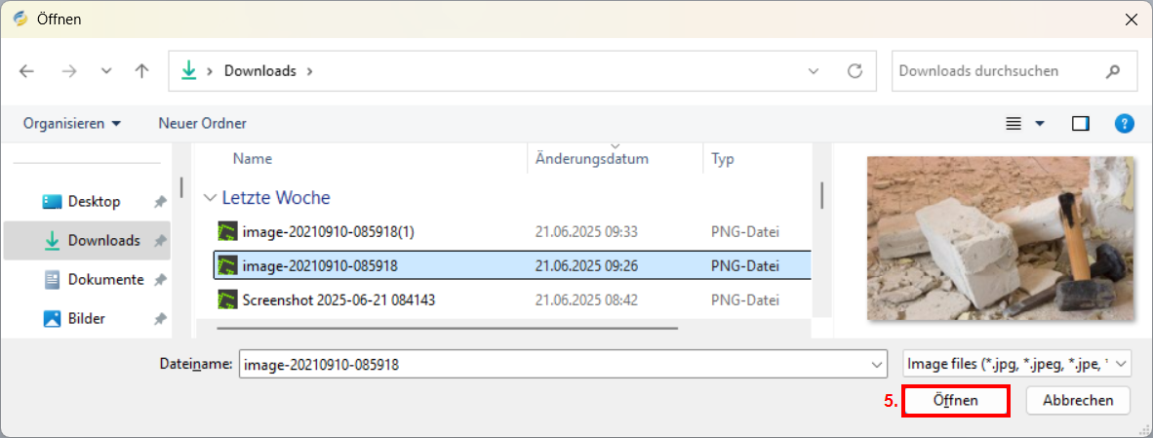
Task: Collapse the Letzte Woche group
Action: [x=210, y=198]
